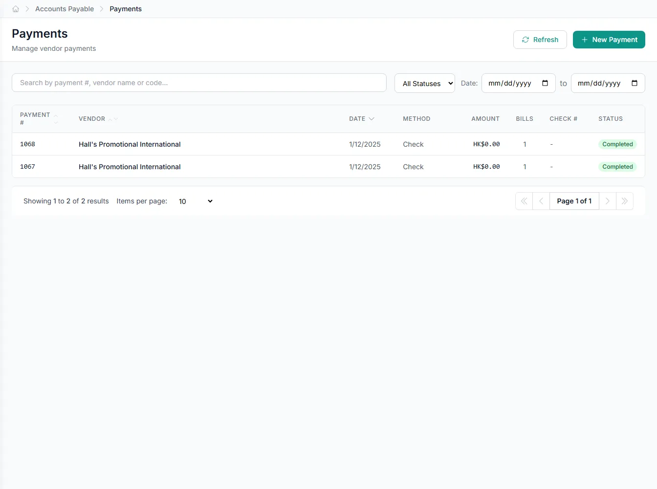Select payment number 1067

[27, 167]
